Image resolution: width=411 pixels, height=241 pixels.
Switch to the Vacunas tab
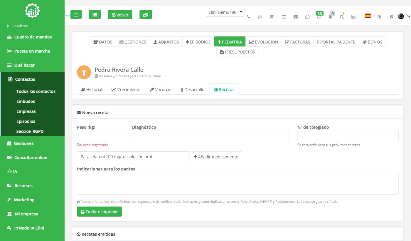point(160,90)
